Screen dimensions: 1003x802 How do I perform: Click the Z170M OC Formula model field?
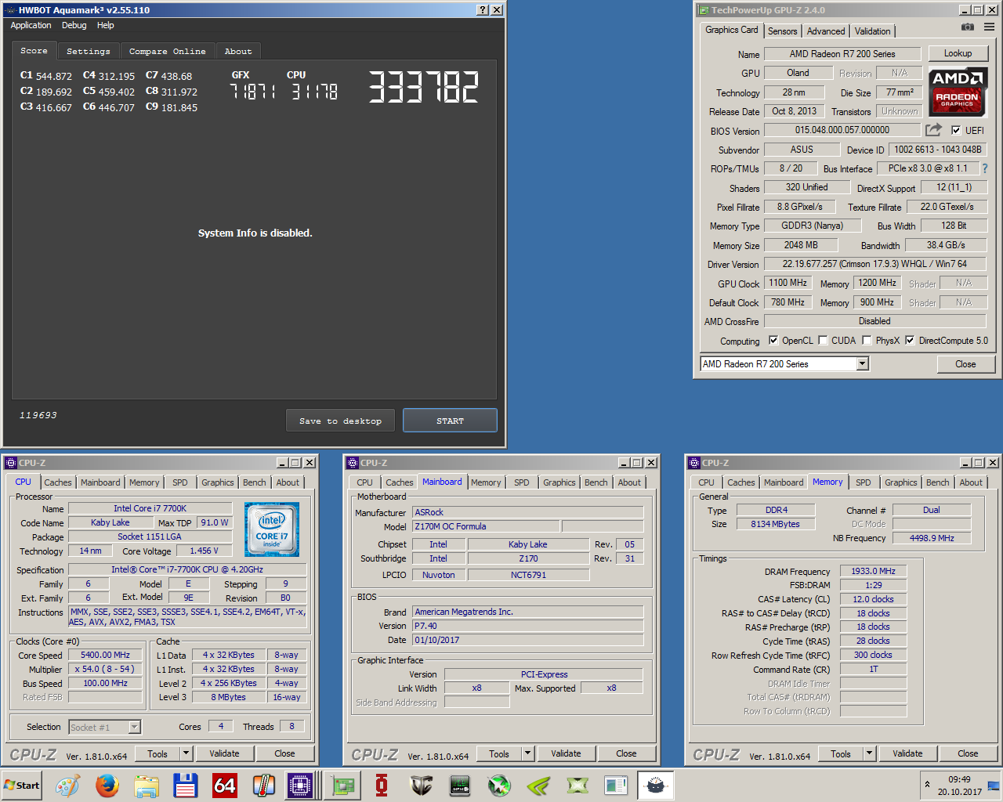(x=486, y=526)
